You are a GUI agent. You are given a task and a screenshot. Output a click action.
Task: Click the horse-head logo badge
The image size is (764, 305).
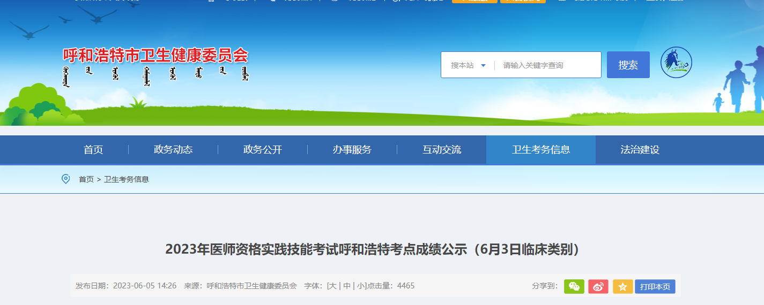676,62
